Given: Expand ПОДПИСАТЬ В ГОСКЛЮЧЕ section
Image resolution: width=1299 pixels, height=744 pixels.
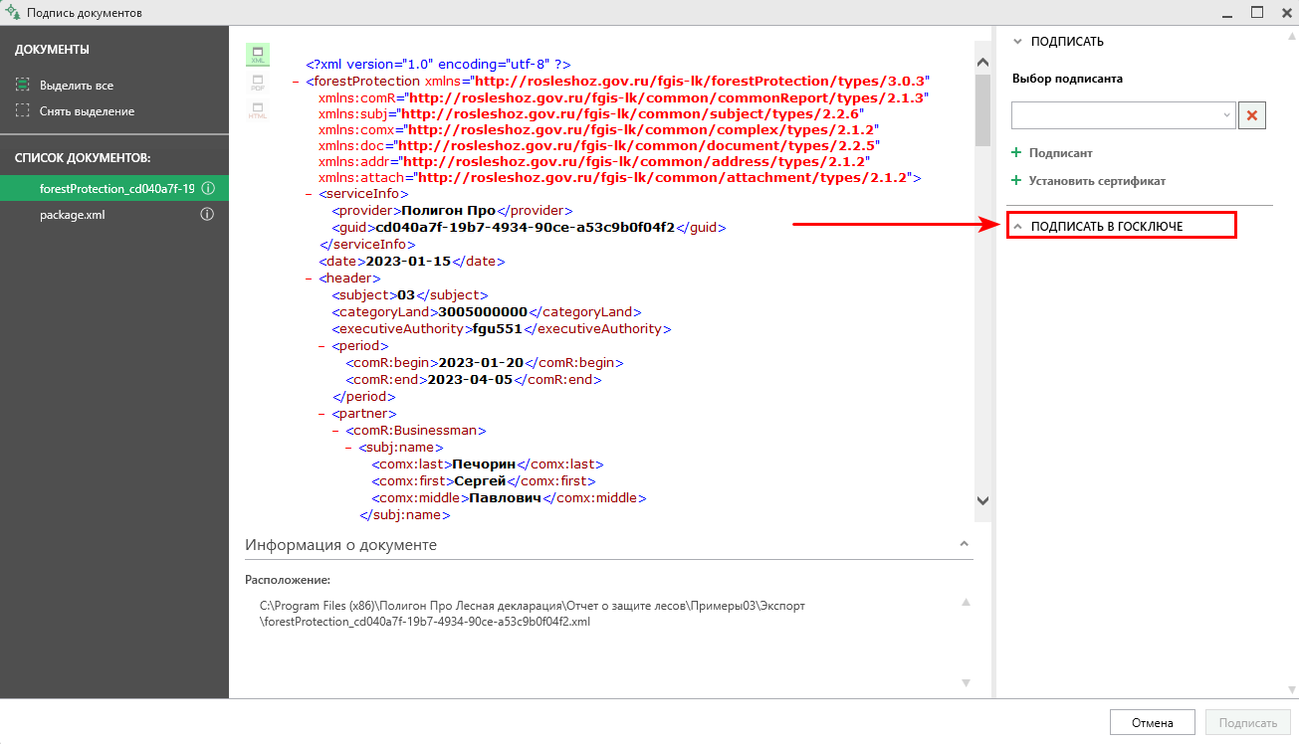Looking at the screenshot, I should point(1122,226).
